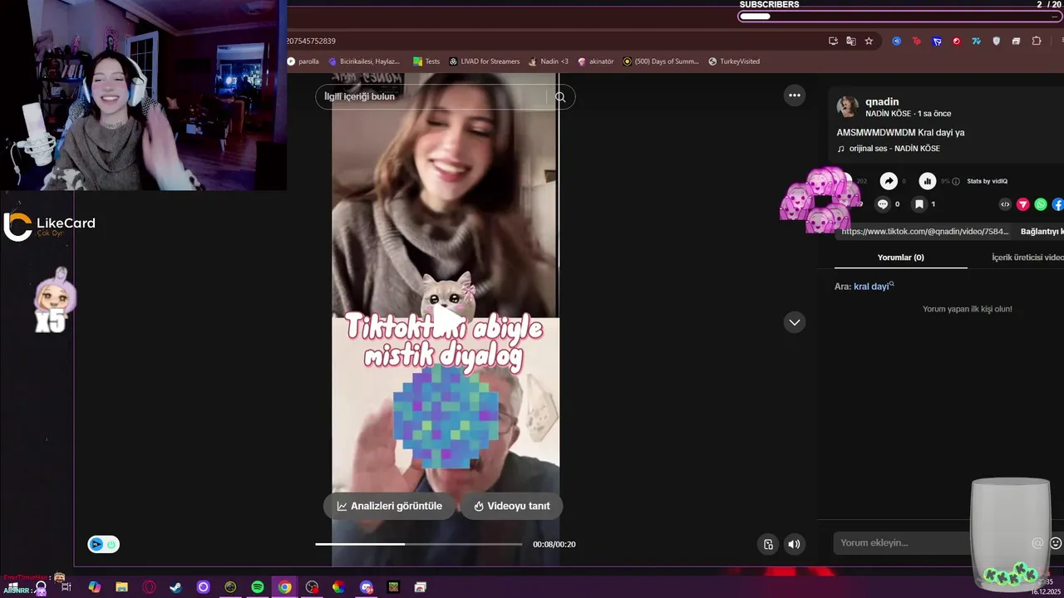The width and height of the screenshot is (1064, 598).
Task: Play the TikTok video with center play button
Action: coord(446,318)
